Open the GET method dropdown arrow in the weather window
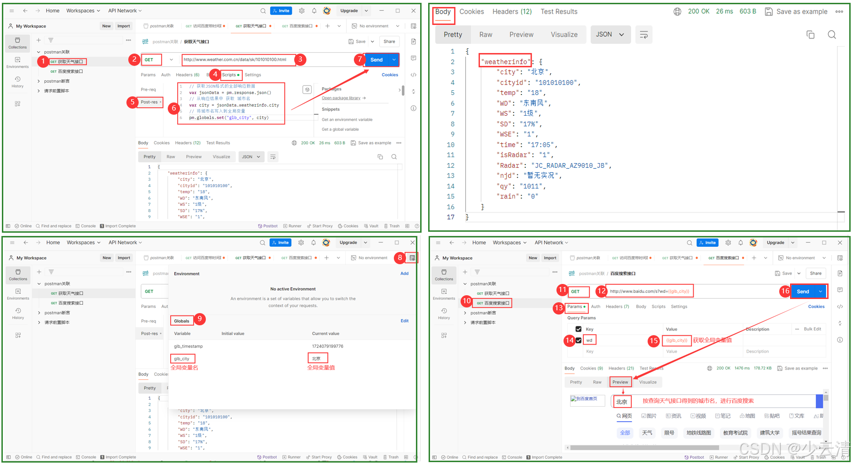 [172, 60]
